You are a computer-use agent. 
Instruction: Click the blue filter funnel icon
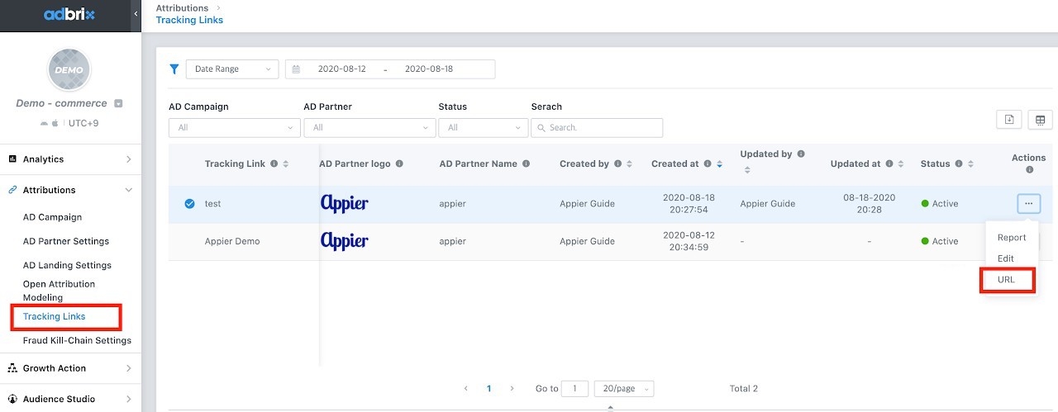point(174,69)
